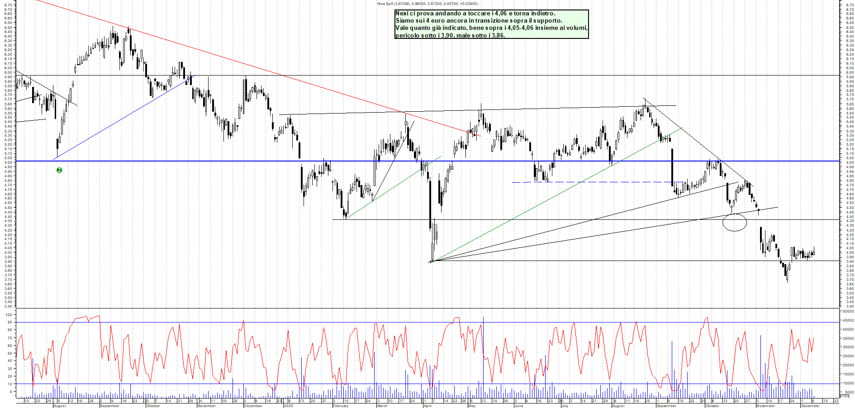This screenshot has width=855, height=408.
Task: Click the June label on the time axis
Action: pyautogui.click(x=519, y=406)
